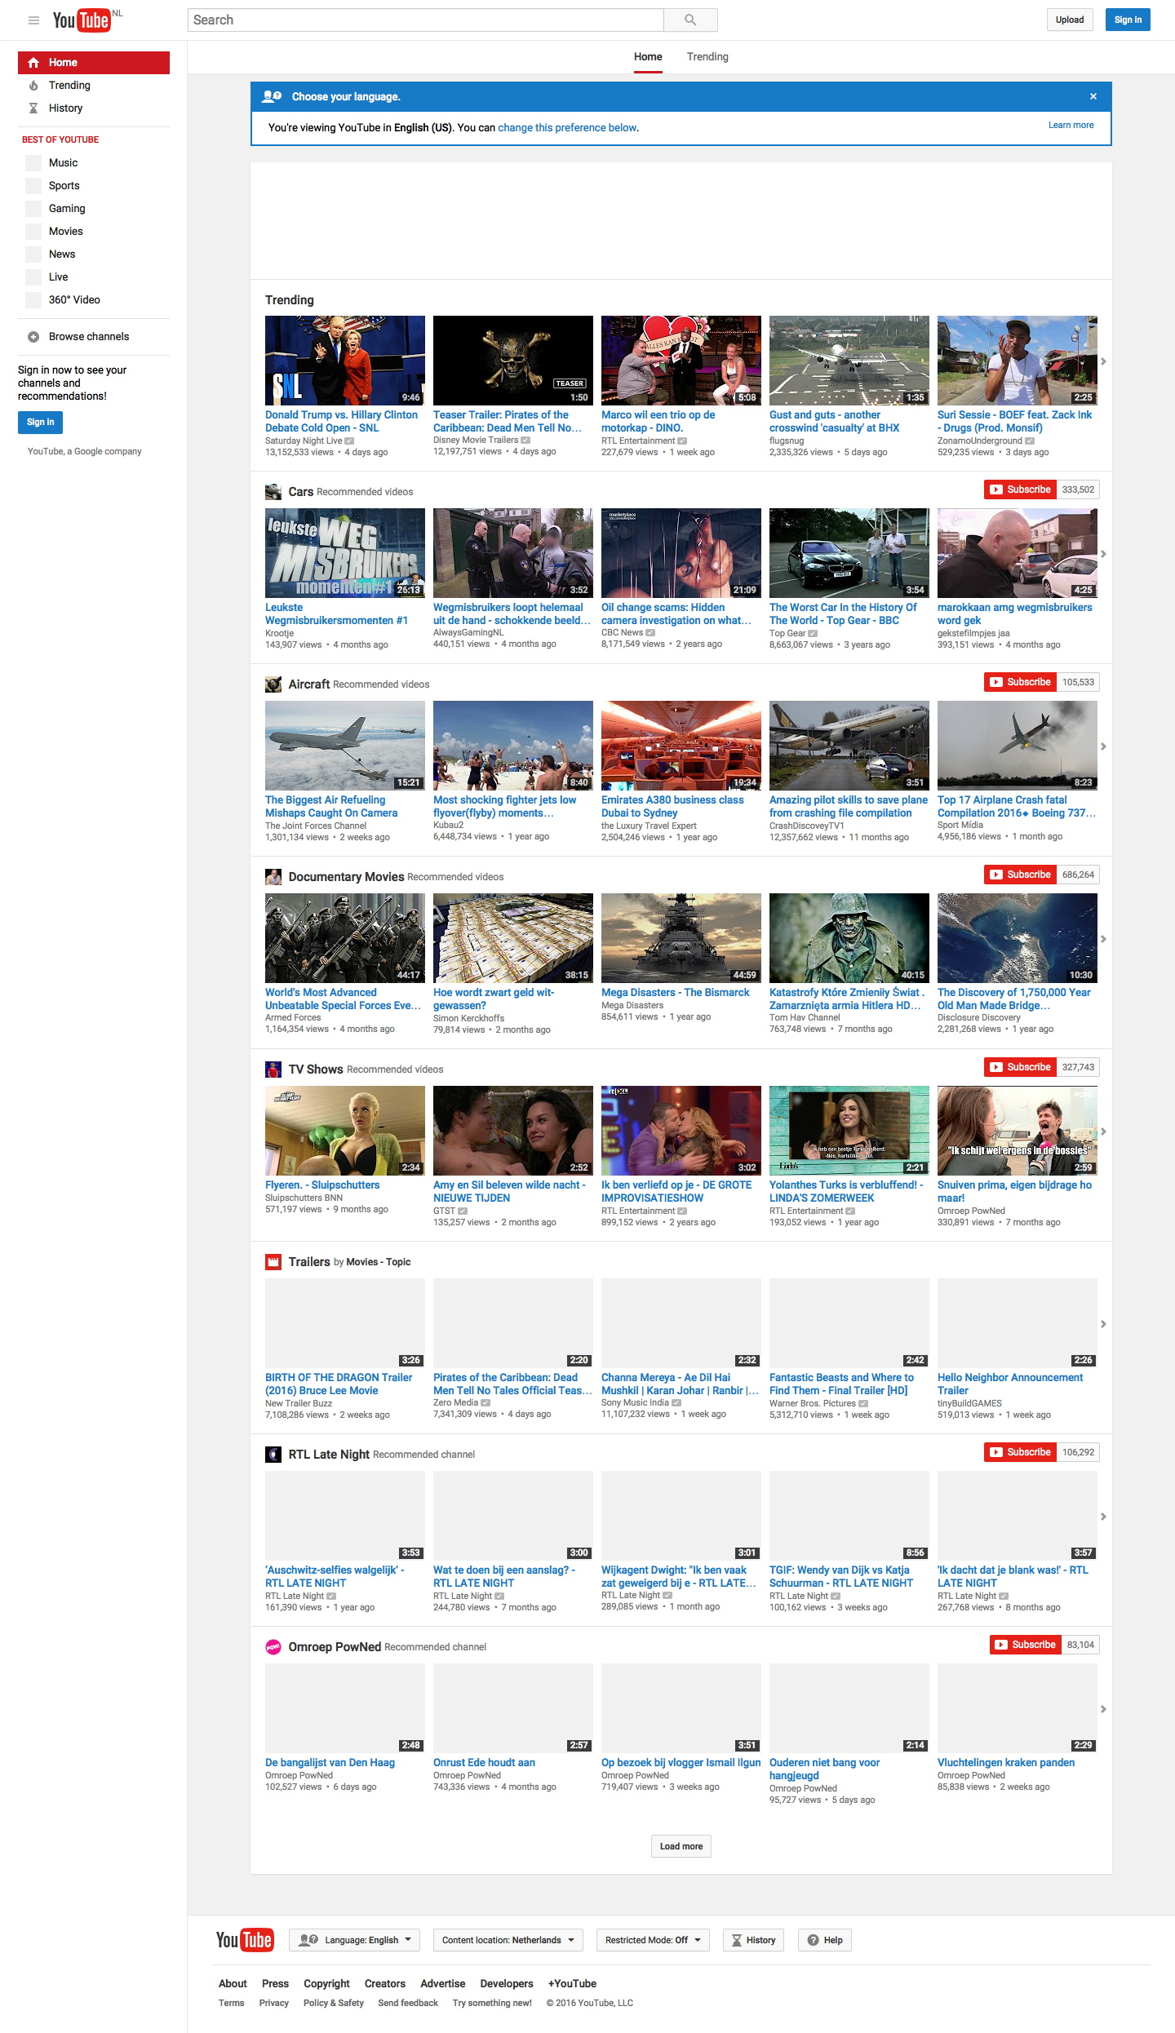Expand the Language: English dropdown
Viewport: 1175px width, 2033px height.
[x=355, y=1940]
